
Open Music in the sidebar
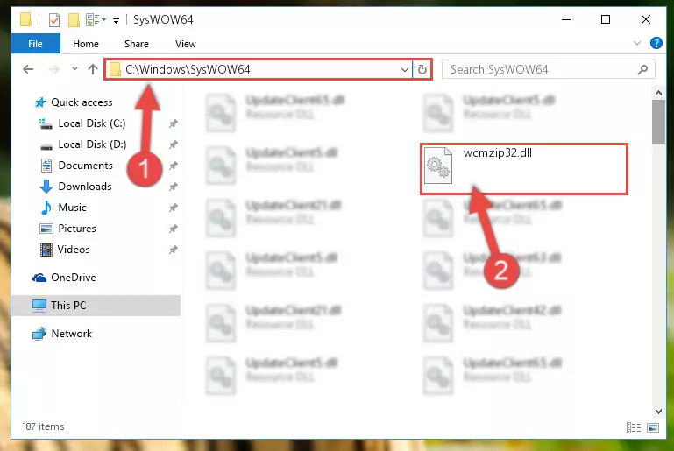click(x=72, y=208)
